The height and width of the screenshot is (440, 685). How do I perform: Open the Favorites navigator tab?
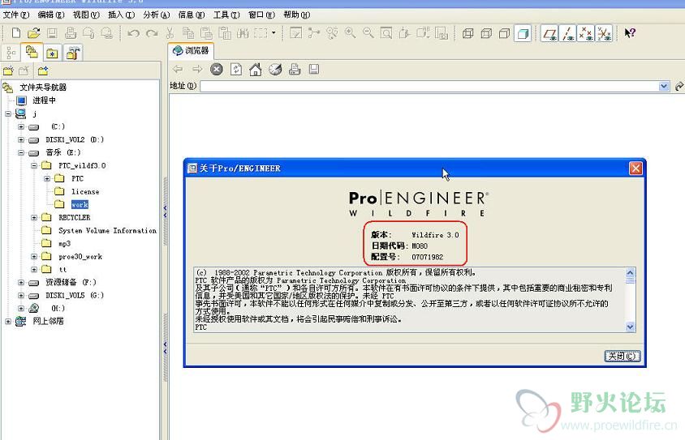53,53
